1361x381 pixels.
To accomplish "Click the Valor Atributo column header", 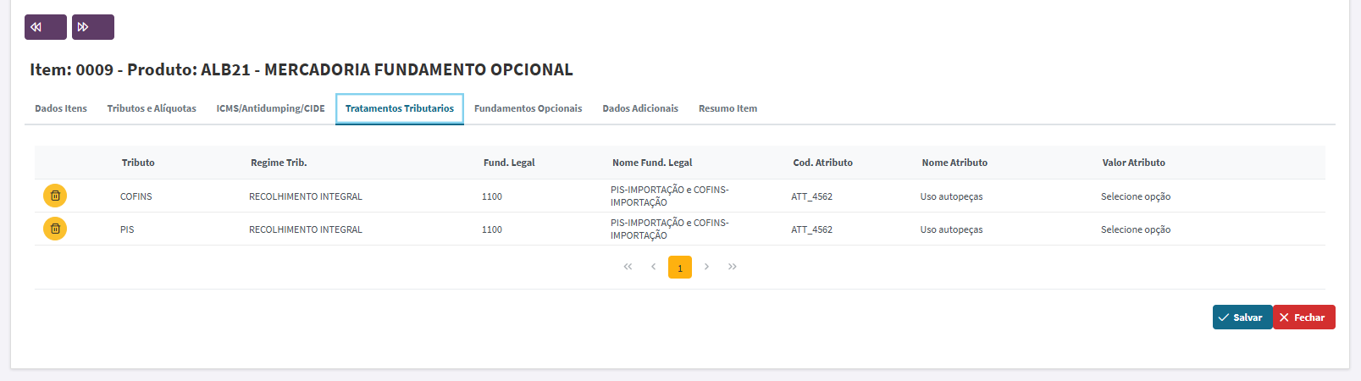I will 1133,163.
